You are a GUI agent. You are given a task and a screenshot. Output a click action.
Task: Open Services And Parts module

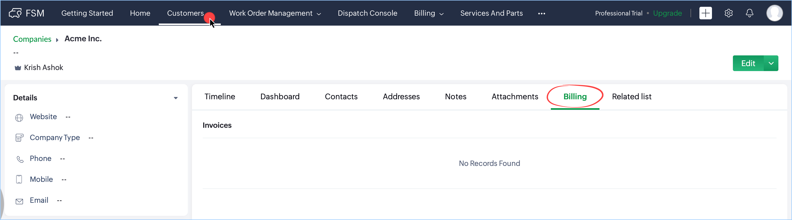point(491,13)
